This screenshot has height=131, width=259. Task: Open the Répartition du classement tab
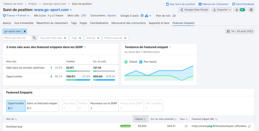coord(52,23)
